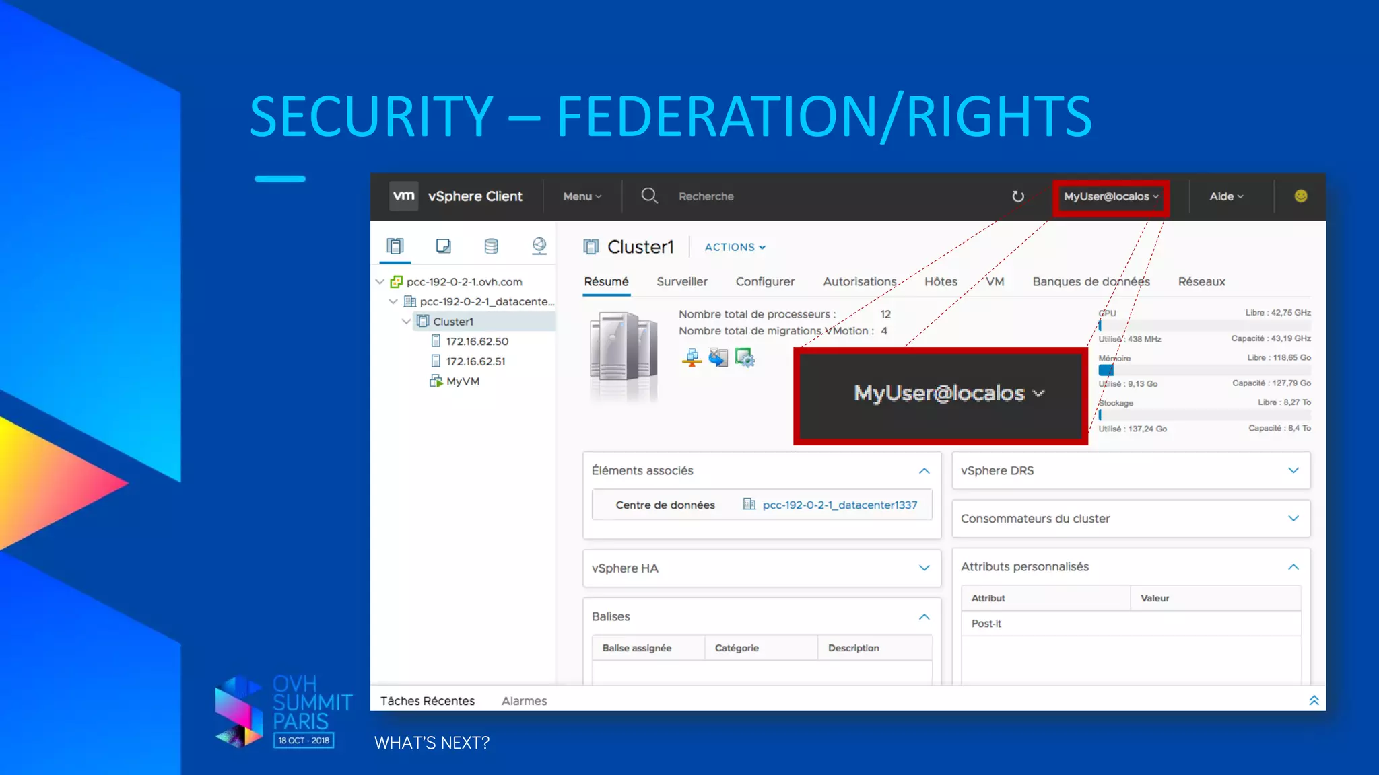This screenshot has width=1379, height=775.
Task: Click the host icon for 172.16.62.51
Action: pos(436,361)
